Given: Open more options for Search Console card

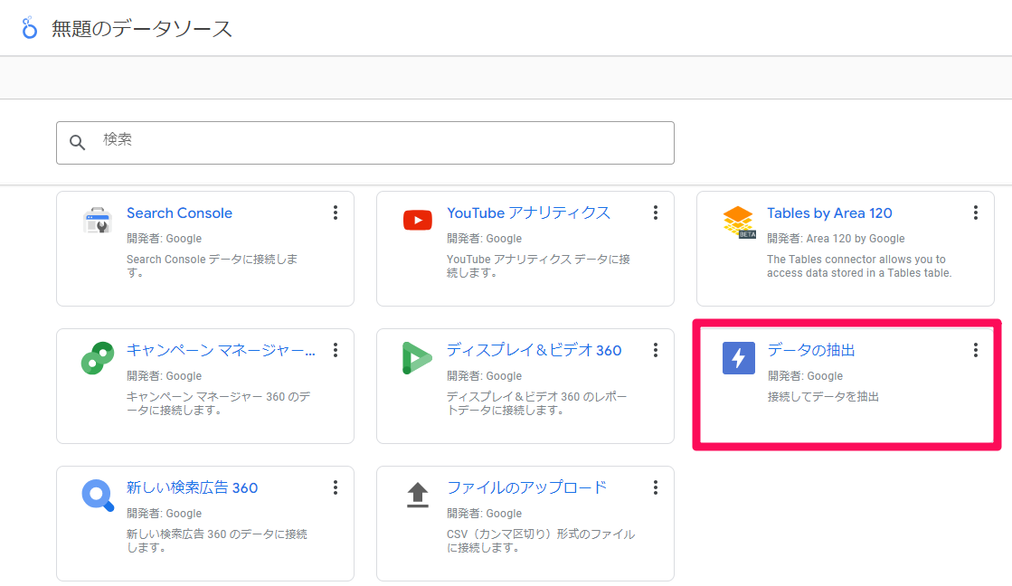Looking at the screenshot, I should [336, 213].
